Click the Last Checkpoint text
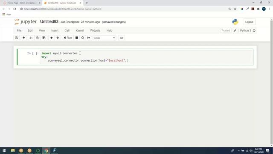This screenshot has width=273, height=154. click(x=80, y=22)
